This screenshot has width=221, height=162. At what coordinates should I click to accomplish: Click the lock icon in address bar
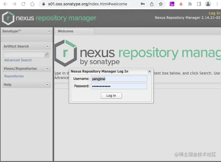click(x=44, y=4)
